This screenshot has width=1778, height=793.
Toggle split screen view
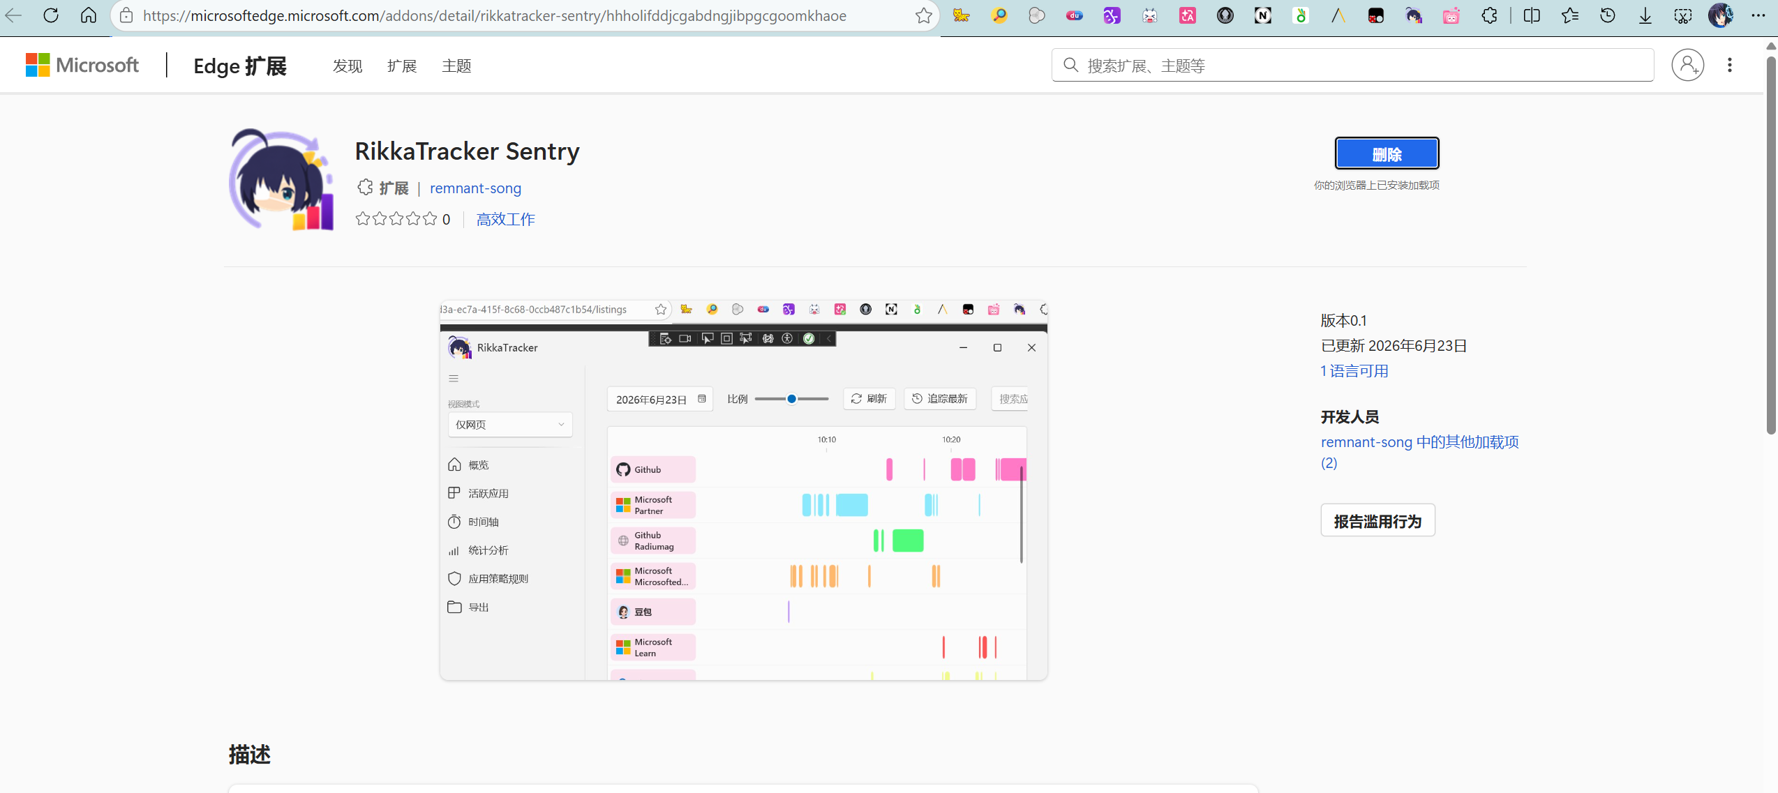pos(1532,15)
